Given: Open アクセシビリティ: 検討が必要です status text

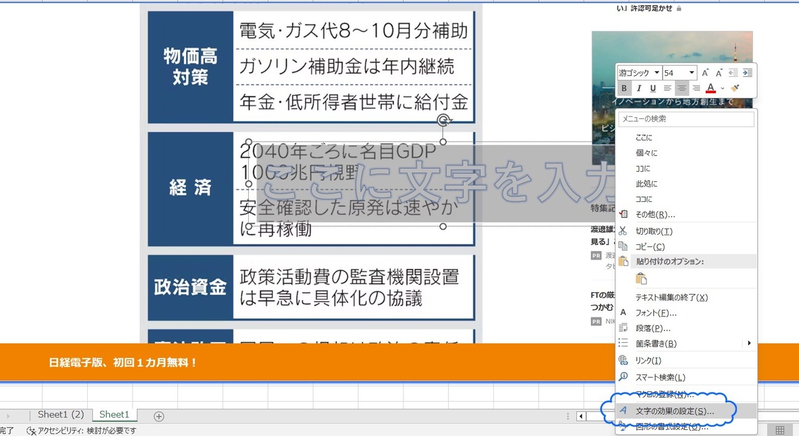Looking at the screenshot, I should click(x=87, y=431).
